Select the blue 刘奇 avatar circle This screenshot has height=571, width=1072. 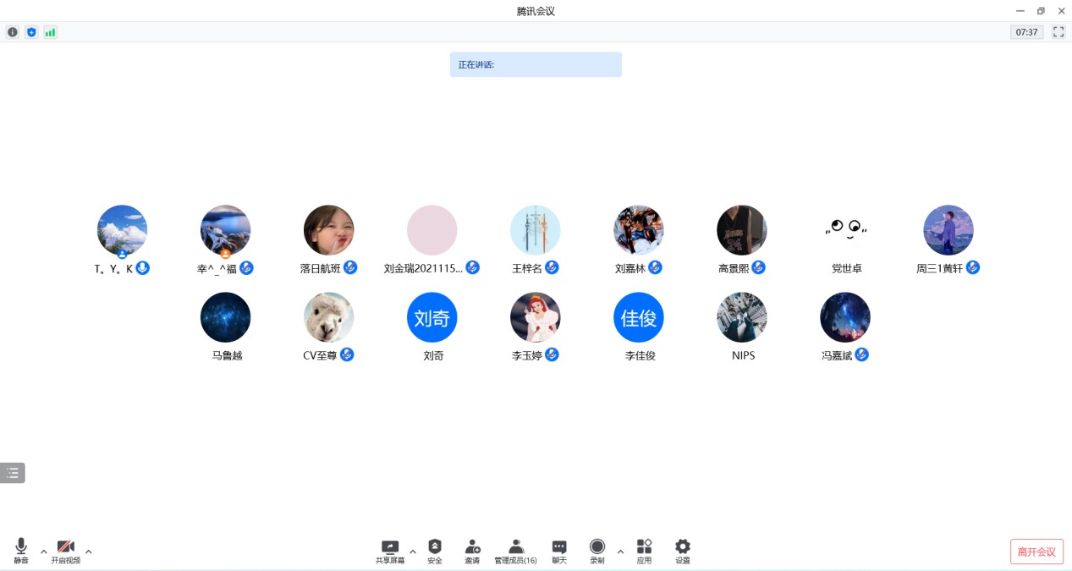432,317
